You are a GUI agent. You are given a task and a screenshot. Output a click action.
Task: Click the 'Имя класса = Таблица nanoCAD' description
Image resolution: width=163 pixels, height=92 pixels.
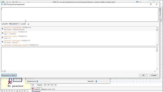tap(14, 30)
